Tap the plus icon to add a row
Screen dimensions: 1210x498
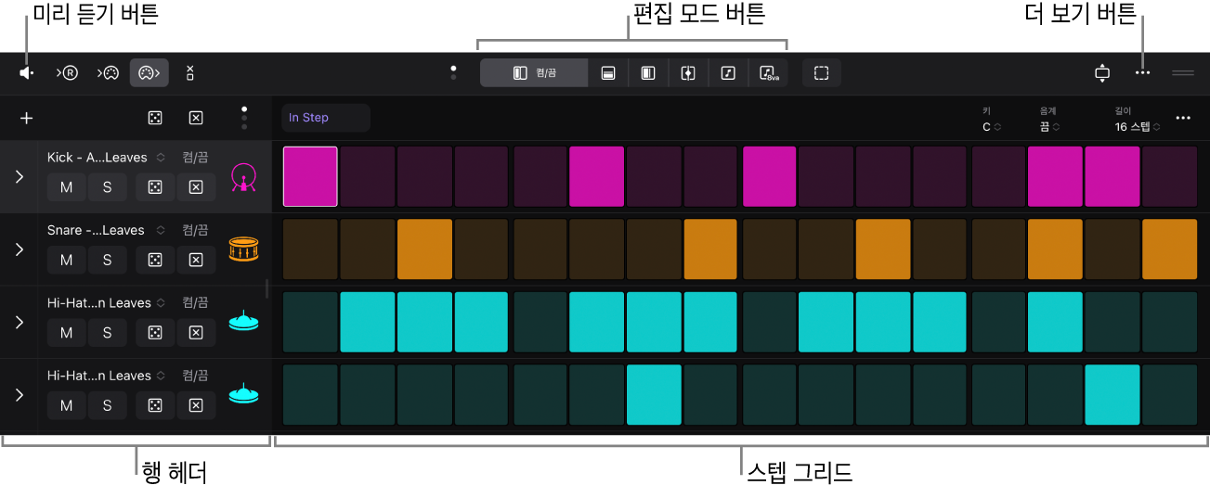27,118
